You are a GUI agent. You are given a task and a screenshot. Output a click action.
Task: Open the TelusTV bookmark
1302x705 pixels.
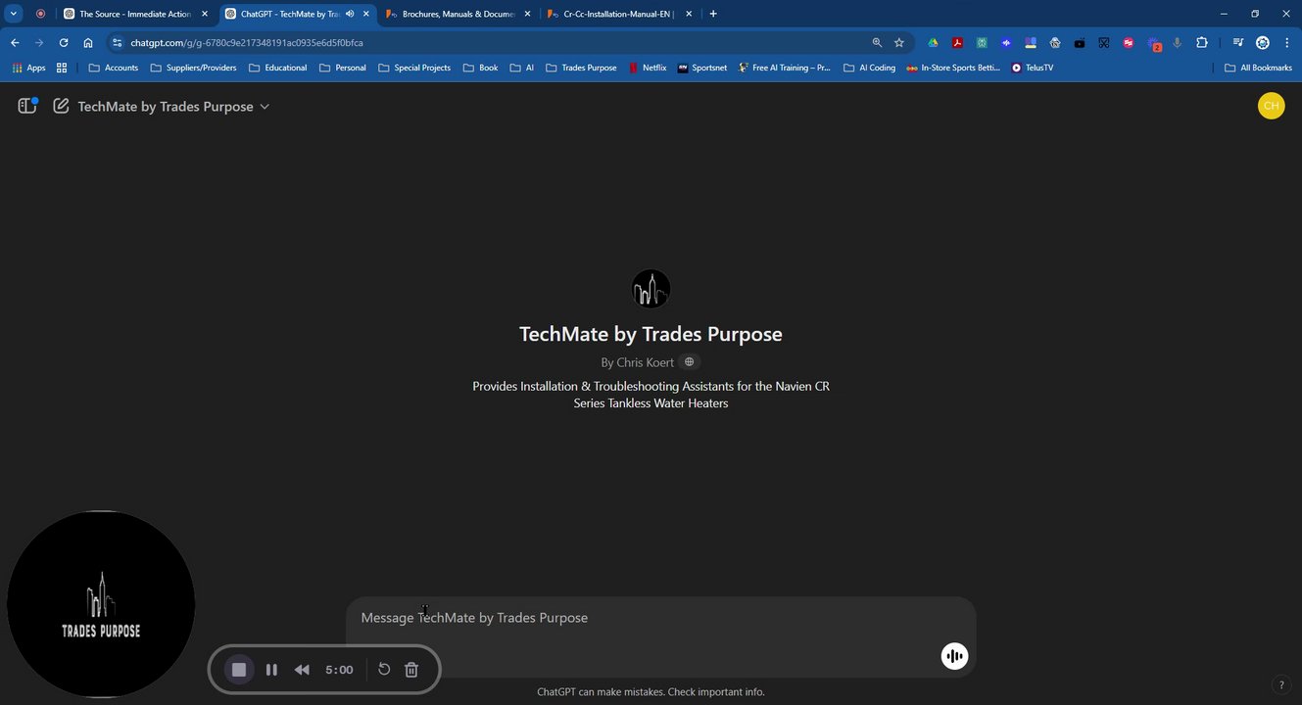coord(1033,68)
